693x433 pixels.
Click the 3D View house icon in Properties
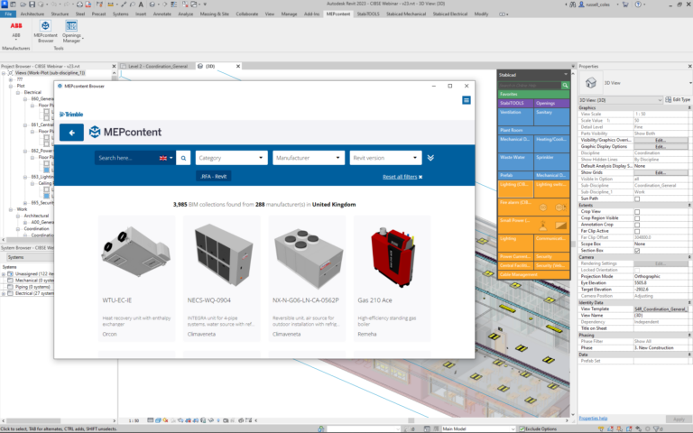tap(591, 83)
